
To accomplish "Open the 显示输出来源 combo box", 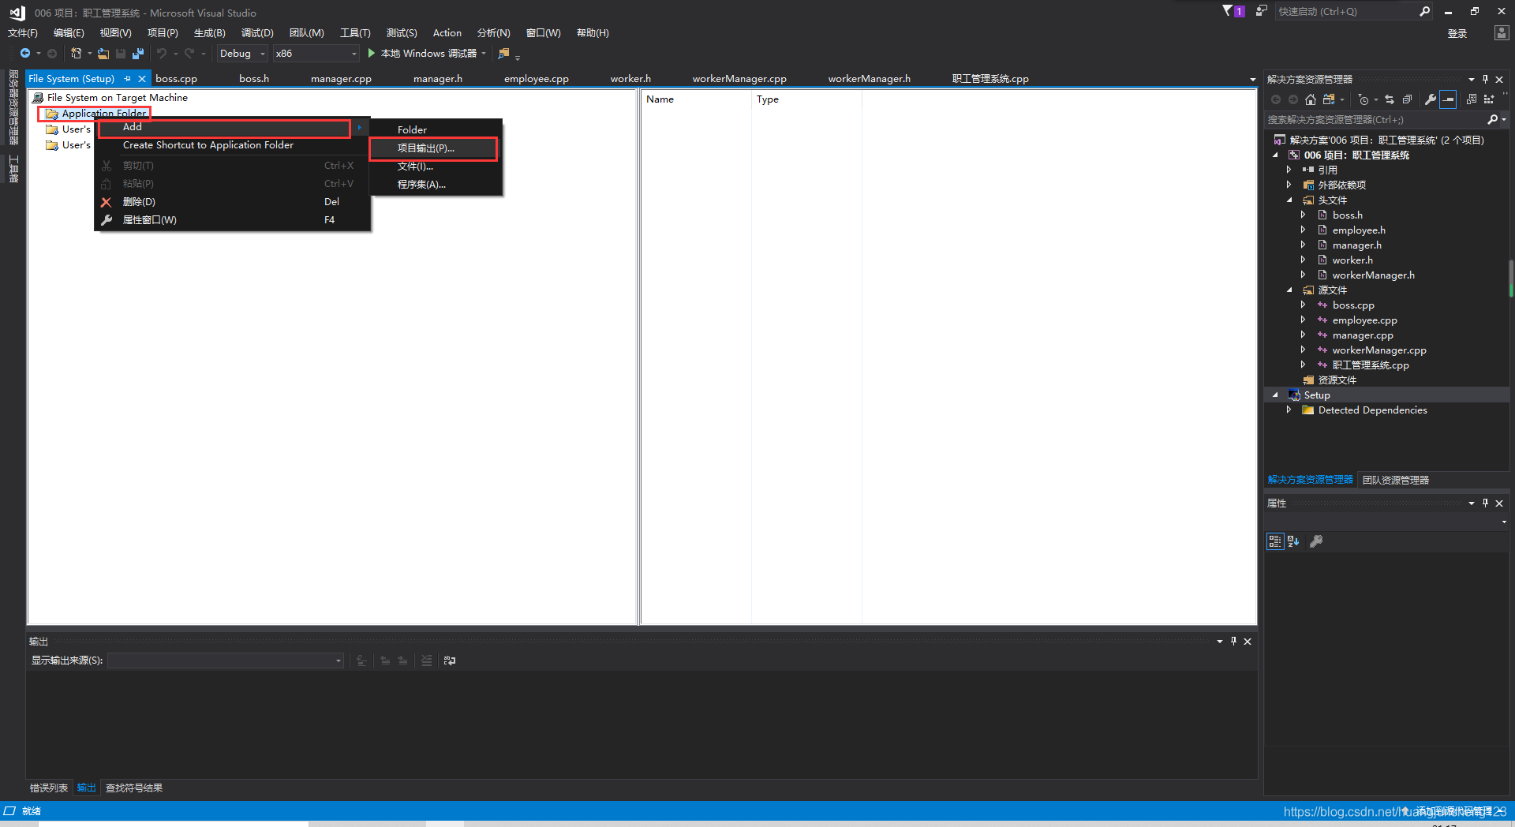I will coord(226,660).
